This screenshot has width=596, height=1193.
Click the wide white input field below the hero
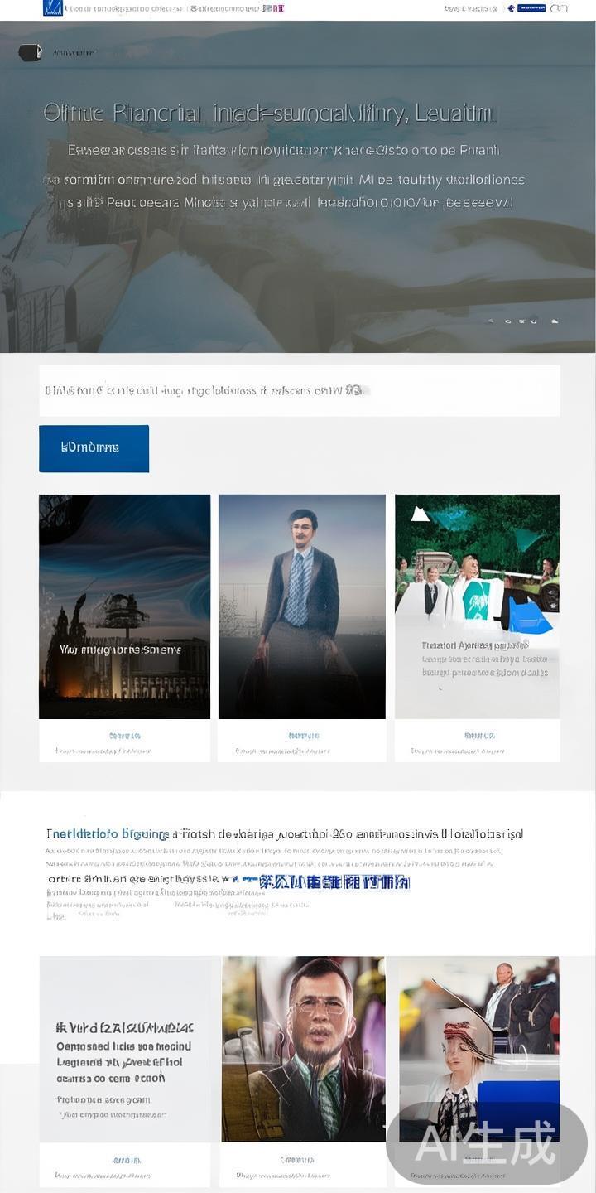299,389
